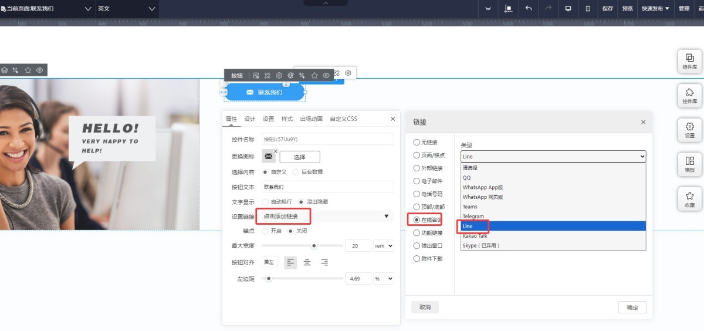This screenshot has height=331, width=704.
Task: Switch to desktop preview mode icon
Action: pos(568,9)
